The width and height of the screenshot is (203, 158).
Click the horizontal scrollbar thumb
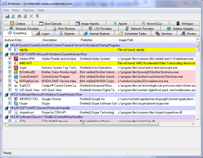[x=83, y=124]
